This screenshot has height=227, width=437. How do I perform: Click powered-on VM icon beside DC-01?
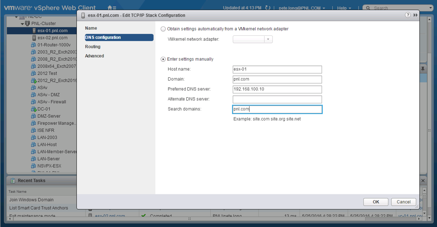[34, 109]
